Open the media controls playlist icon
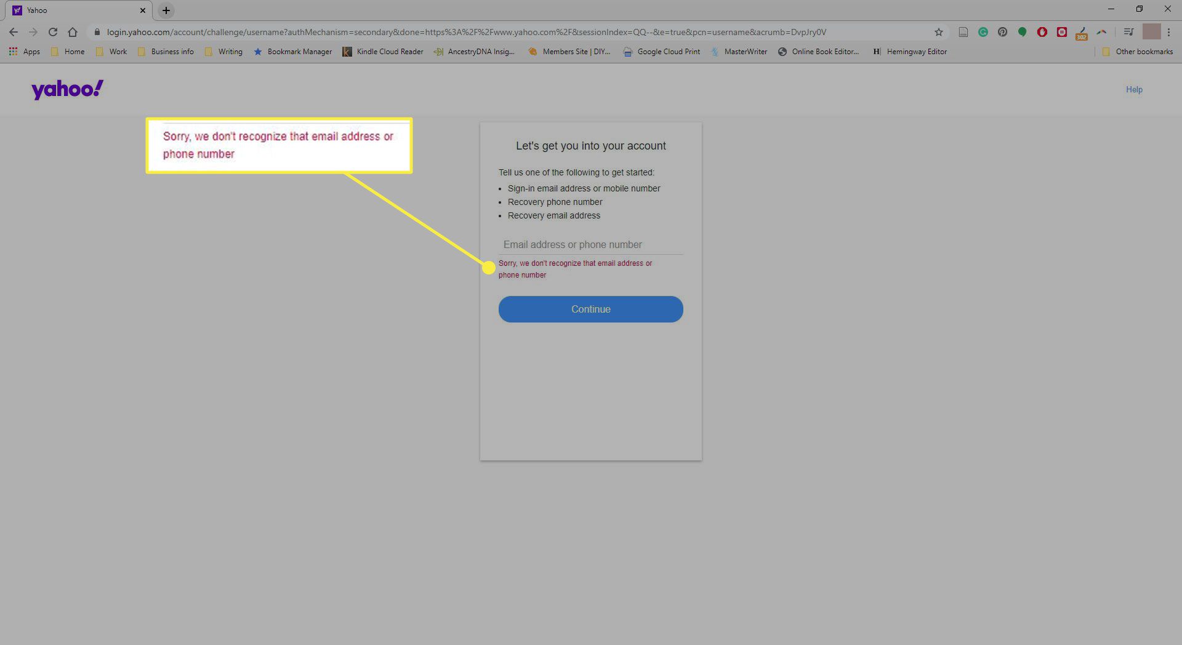Screen dimensions: 1182x645 point(1128,32)
